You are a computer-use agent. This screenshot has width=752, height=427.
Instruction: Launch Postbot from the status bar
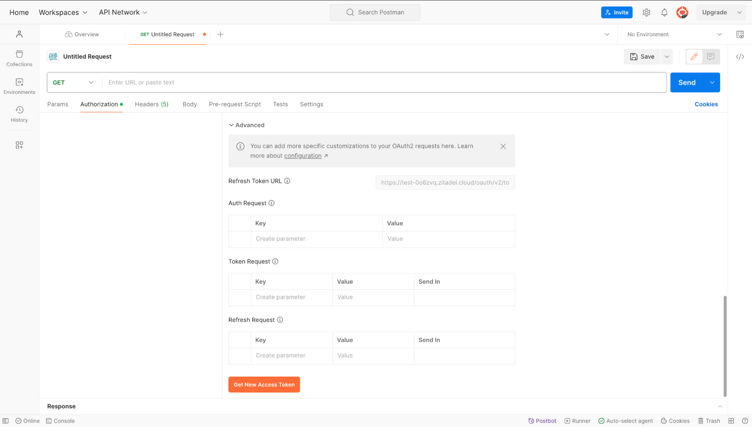click(x=542, y=421)
